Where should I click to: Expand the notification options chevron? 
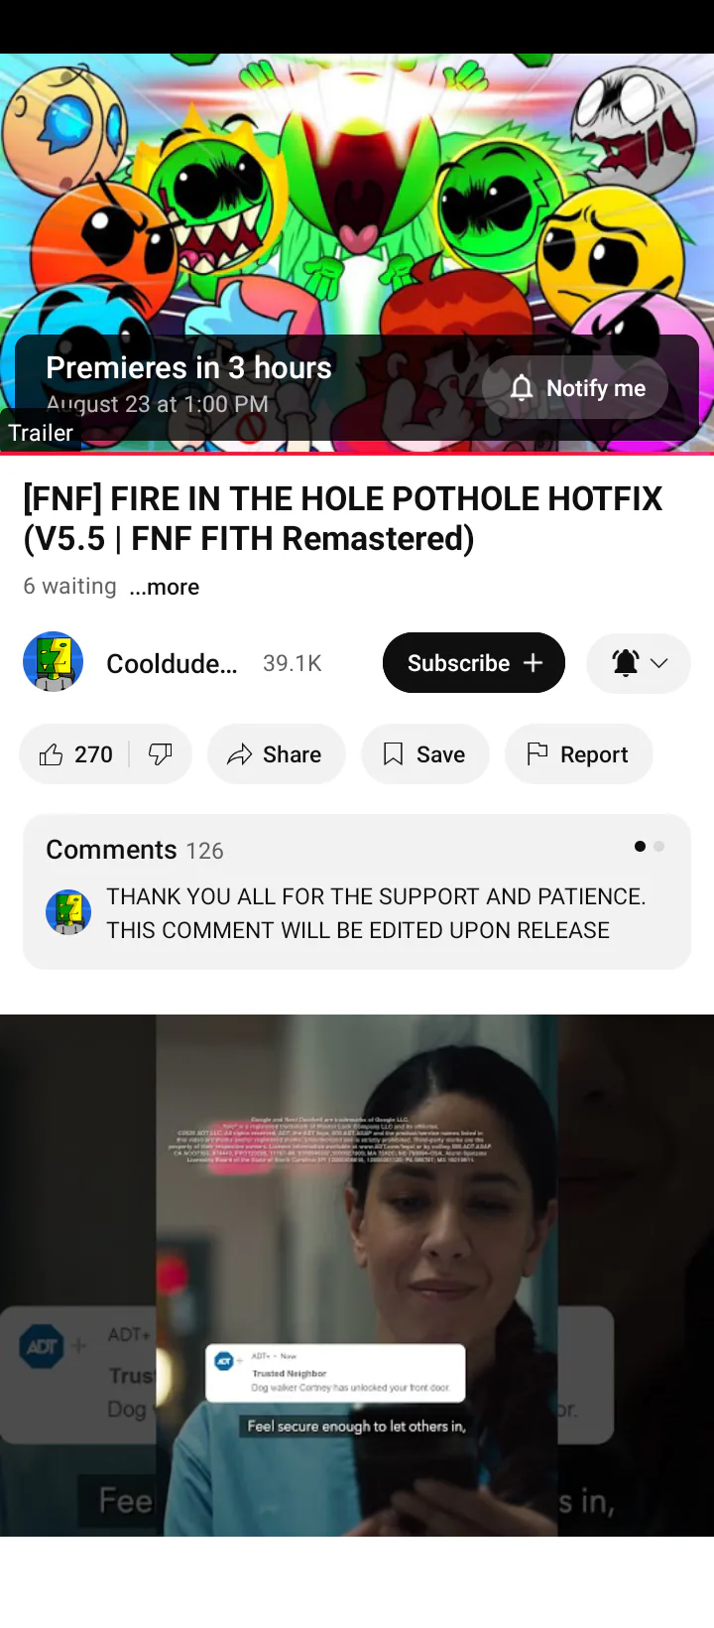659,663
